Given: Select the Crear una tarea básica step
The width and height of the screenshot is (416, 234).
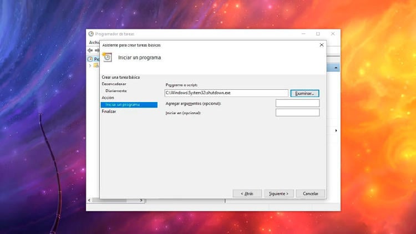Looking at the screenshot, I should pyautogui.click(x=120, y=77).
